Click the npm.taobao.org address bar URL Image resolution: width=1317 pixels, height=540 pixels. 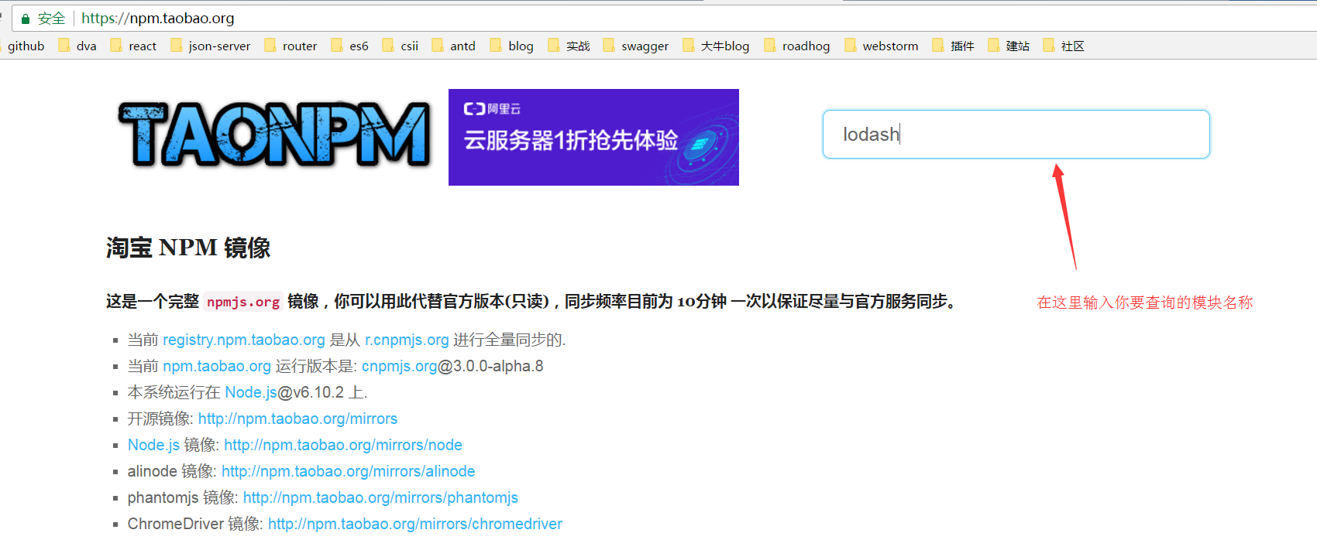click(x=158, y=19)
